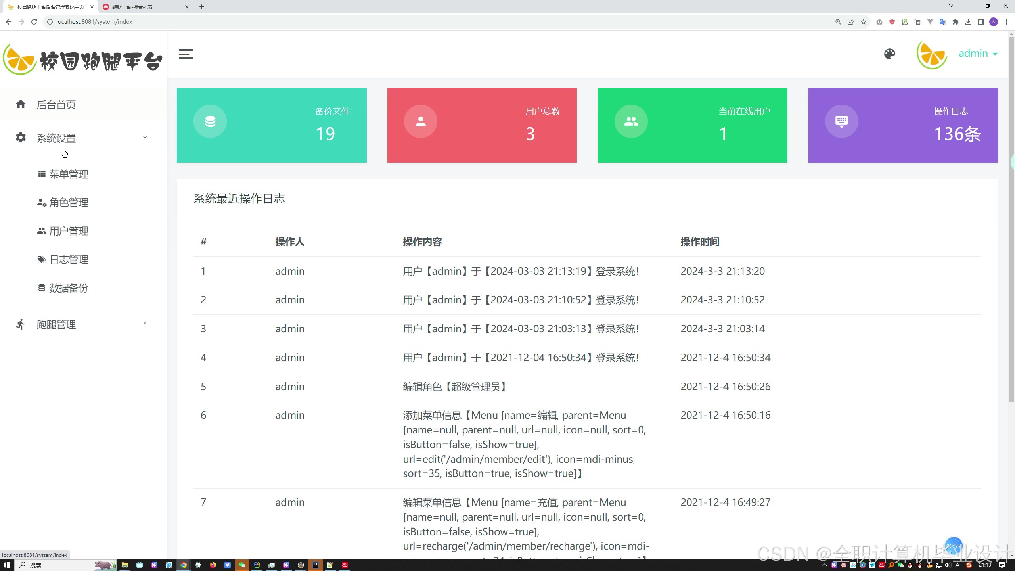
Task: Open 用户管理 user management link
Action: (x=69, y=231)
